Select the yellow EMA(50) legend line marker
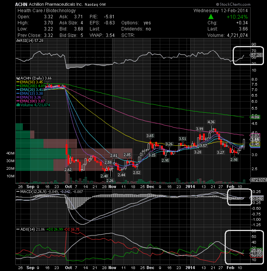 point(18,82)
